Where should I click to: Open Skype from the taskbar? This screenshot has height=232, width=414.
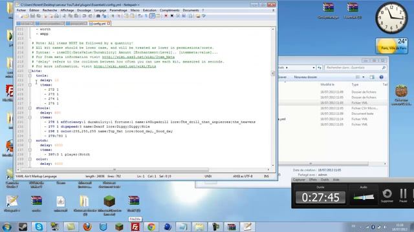click(39, 227)
